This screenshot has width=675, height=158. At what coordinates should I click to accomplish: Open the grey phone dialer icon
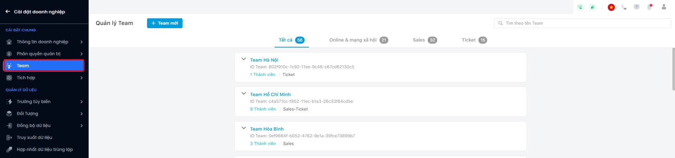624,7
